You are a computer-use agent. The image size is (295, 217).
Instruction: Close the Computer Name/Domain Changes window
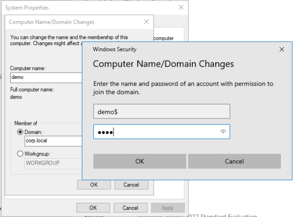click(x=147, y=22)
